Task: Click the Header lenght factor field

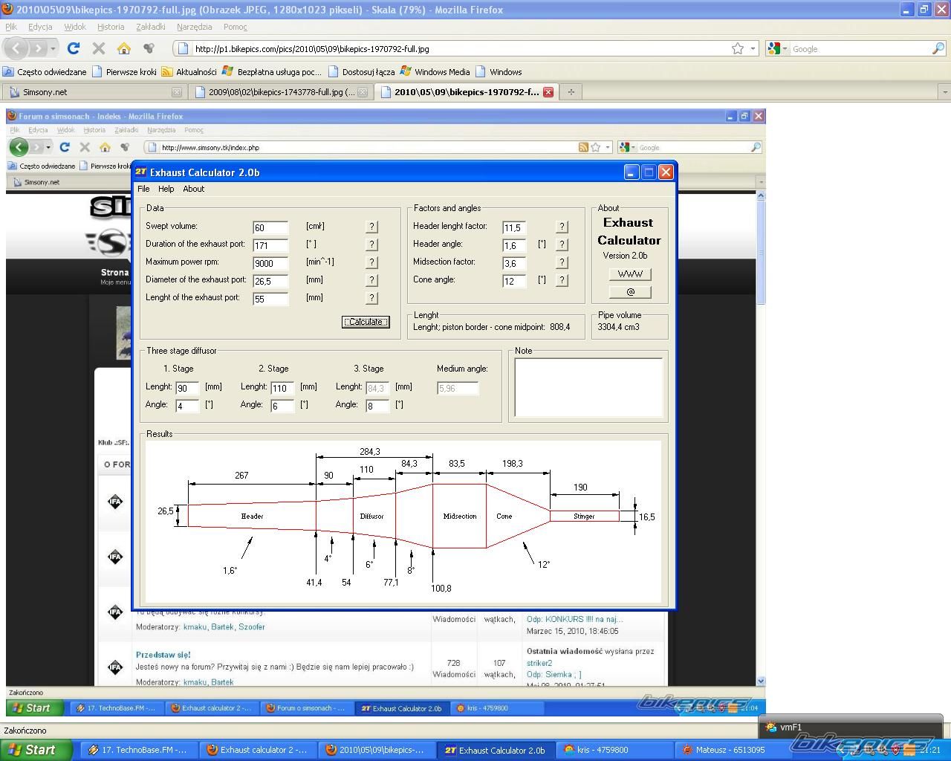Action: click(x=514, y=227)
